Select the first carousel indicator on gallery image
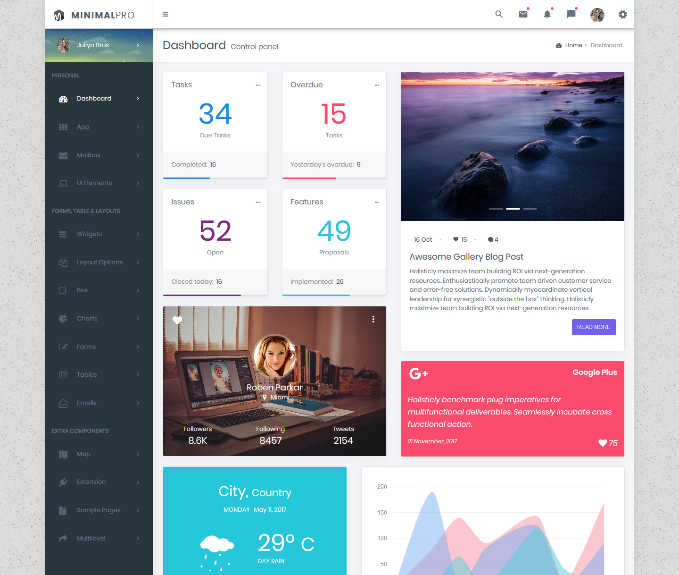 click(x=496, y=209)
